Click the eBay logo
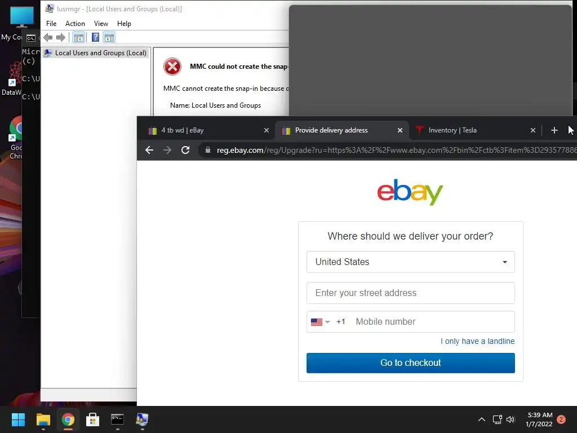This screenshot has width=577, height=433. coord(410,192)
